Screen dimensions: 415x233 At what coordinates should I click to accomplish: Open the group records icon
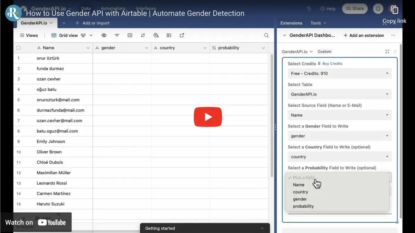130,35
